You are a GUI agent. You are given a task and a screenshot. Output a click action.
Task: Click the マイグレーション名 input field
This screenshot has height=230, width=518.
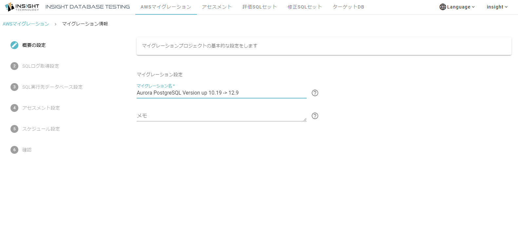[221, 93]
